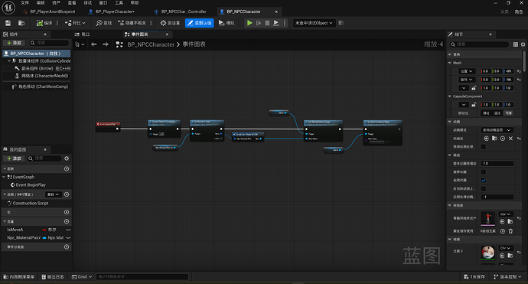The height and width of the screenshot is (284, 528).
Task: Toggle IsMoveA variable visibility eye
Action: click(68, 230)
